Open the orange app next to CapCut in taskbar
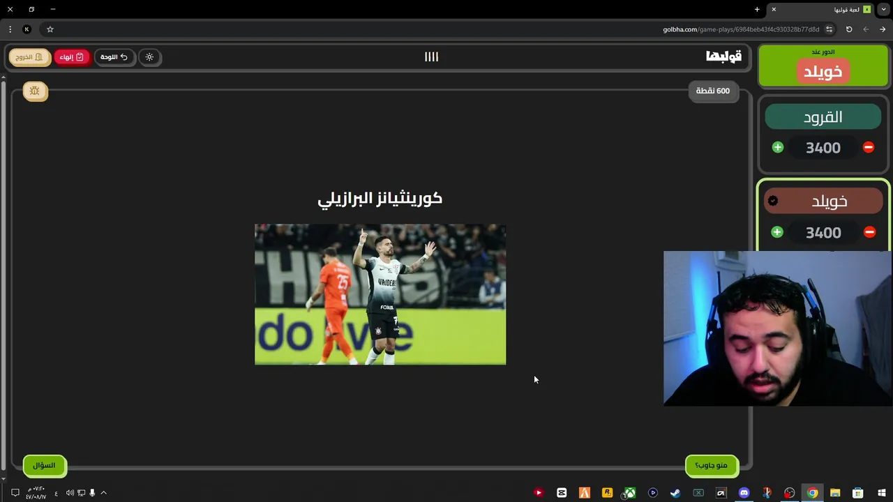This screenshot has height=502, width=893. tap(585, 493)
